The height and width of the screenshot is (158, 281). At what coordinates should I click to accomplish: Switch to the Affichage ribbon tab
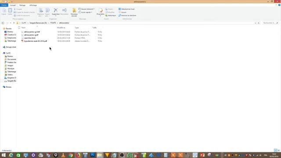[x=33, y=5]
